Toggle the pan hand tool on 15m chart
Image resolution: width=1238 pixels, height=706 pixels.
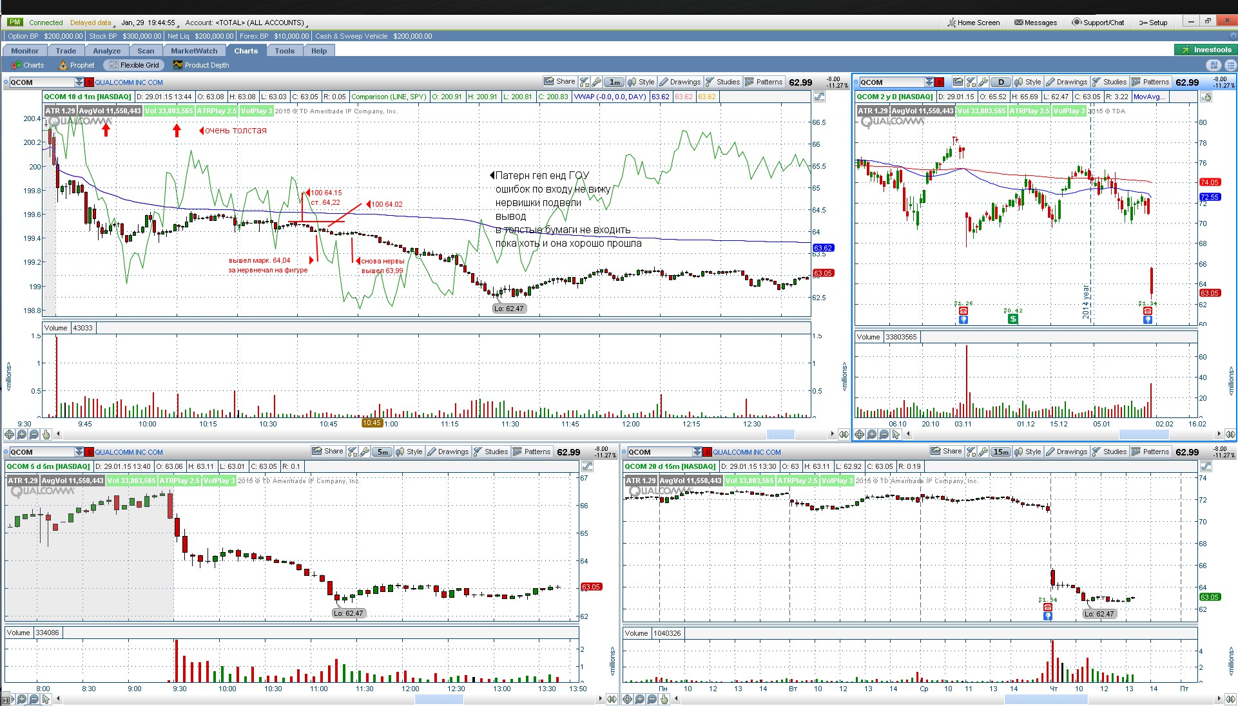pyautogui.click(x=664, y=699)
